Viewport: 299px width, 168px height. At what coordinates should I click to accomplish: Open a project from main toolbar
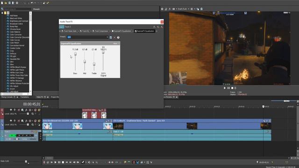(x=6, y=3)
